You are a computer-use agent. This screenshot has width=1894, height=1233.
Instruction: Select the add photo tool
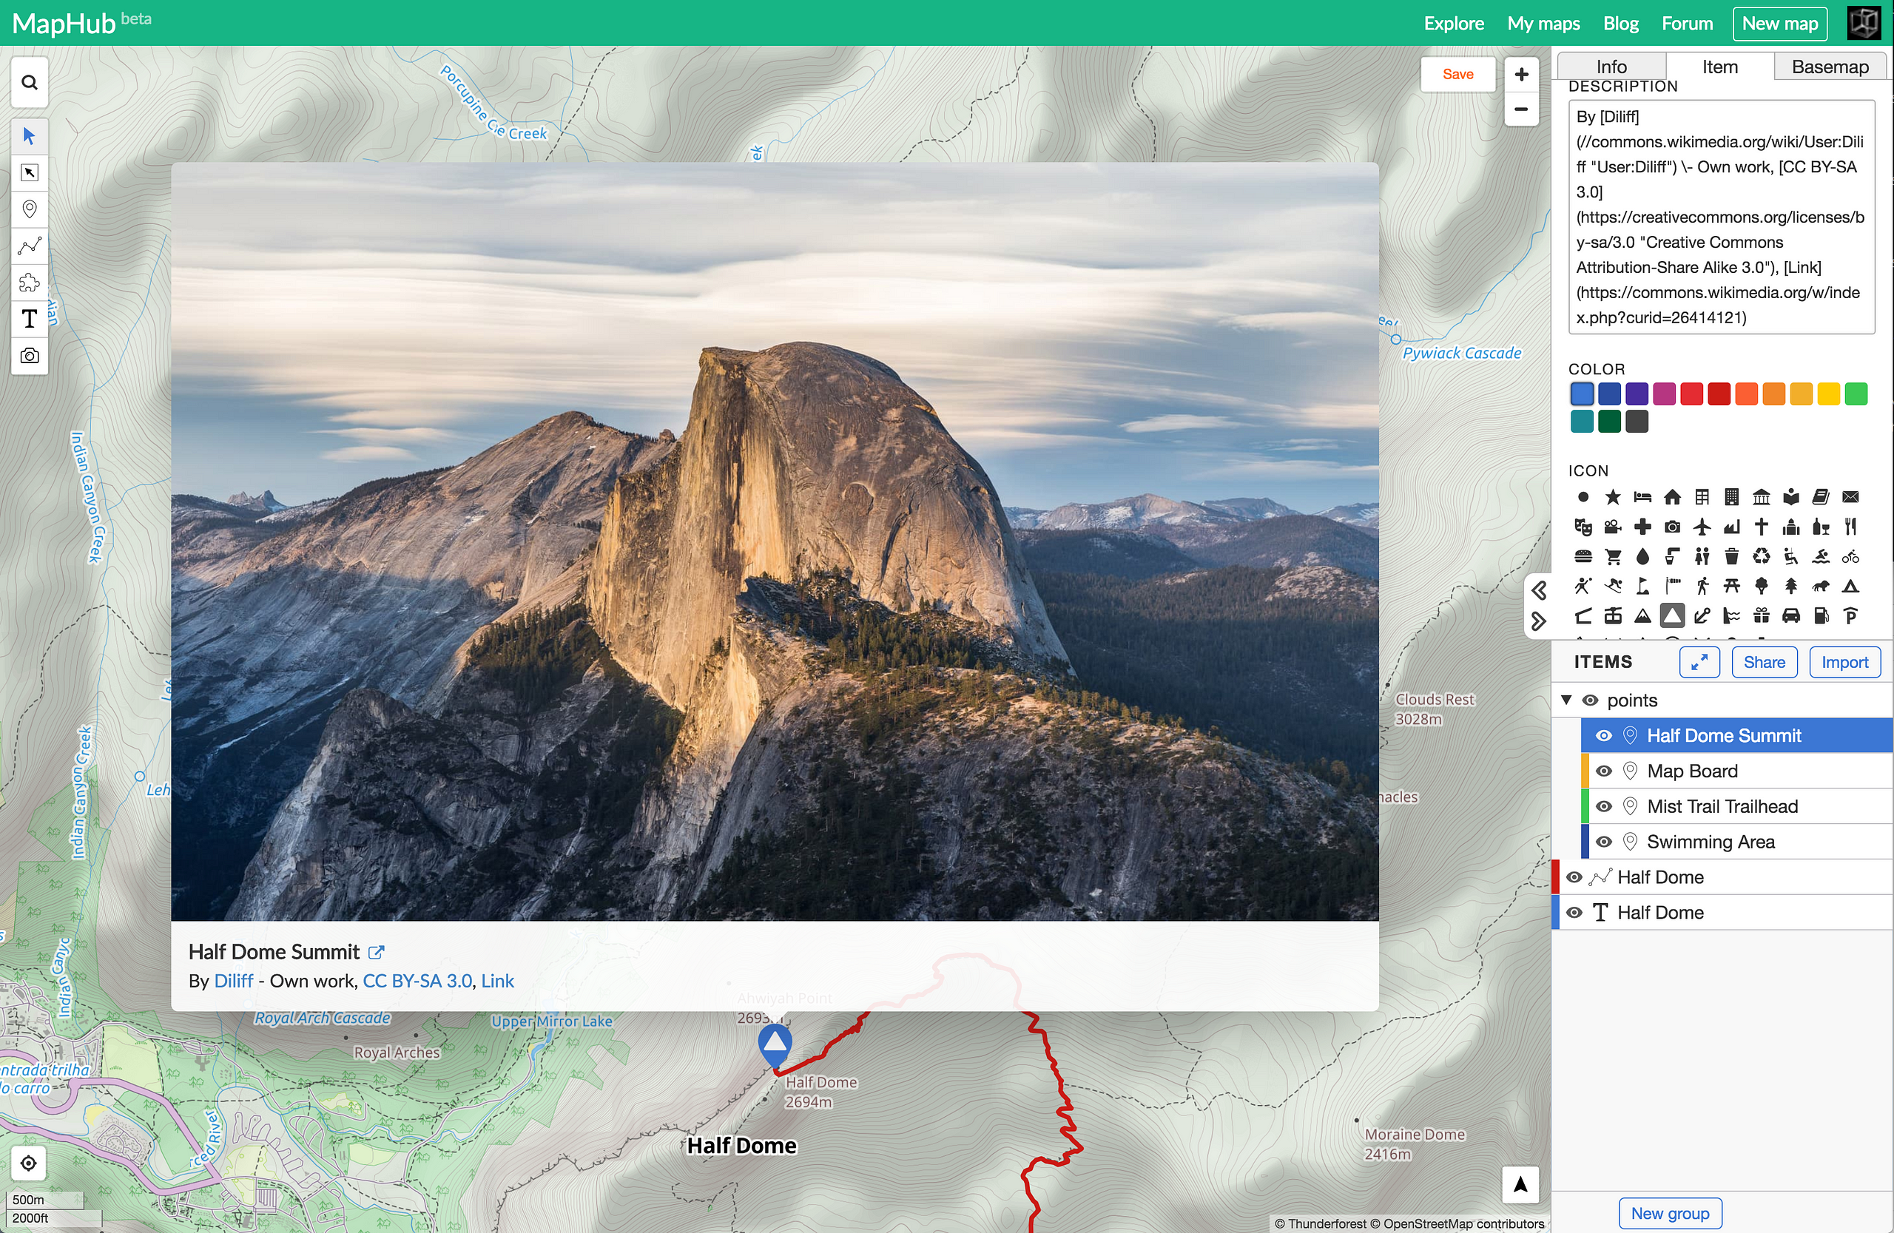[x=27, y=357]
